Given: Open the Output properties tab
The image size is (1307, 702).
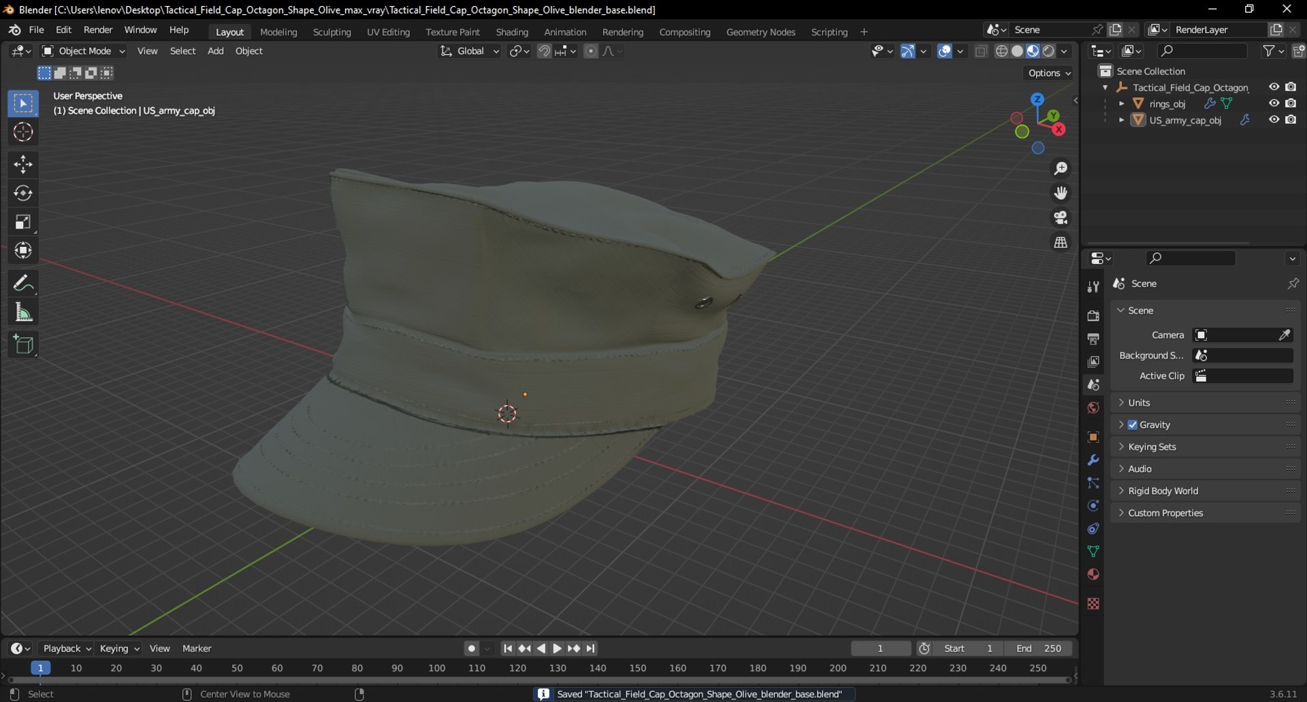Looking at the screenshot, I should 1093,339.
